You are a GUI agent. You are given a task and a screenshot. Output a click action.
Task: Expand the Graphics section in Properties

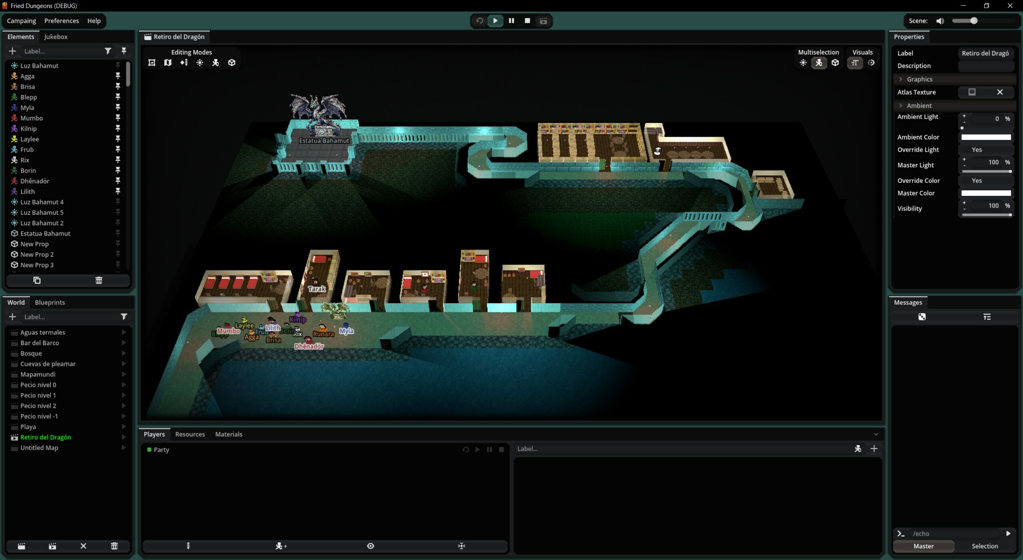point(900,79)
